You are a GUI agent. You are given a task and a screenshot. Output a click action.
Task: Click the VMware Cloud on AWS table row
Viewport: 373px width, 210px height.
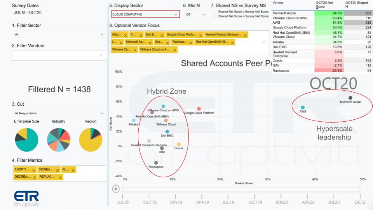[322, 18]
